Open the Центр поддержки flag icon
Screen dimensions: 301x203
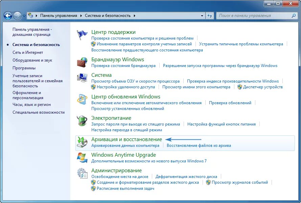pos(82,35)
